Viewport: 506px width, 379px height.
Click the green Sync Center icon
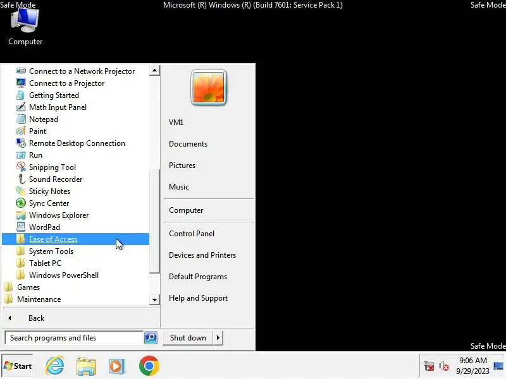point(21,203)
